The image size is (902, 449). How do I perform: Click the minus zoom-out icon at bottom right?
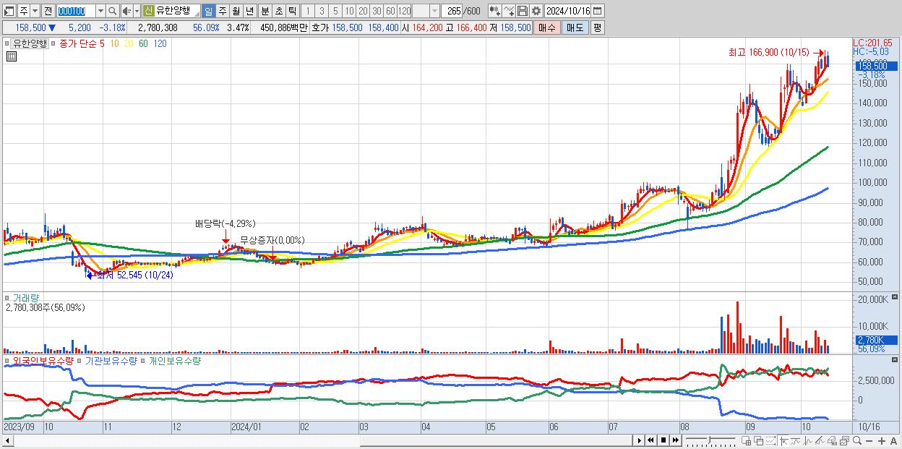[869, 441]
